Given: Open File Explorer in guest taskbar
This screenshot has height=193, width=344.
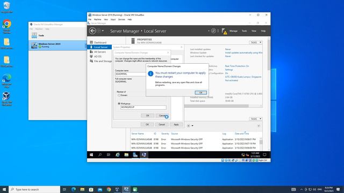Looking at the screenshot, I should pyautogui.click(x=126, y=155).
